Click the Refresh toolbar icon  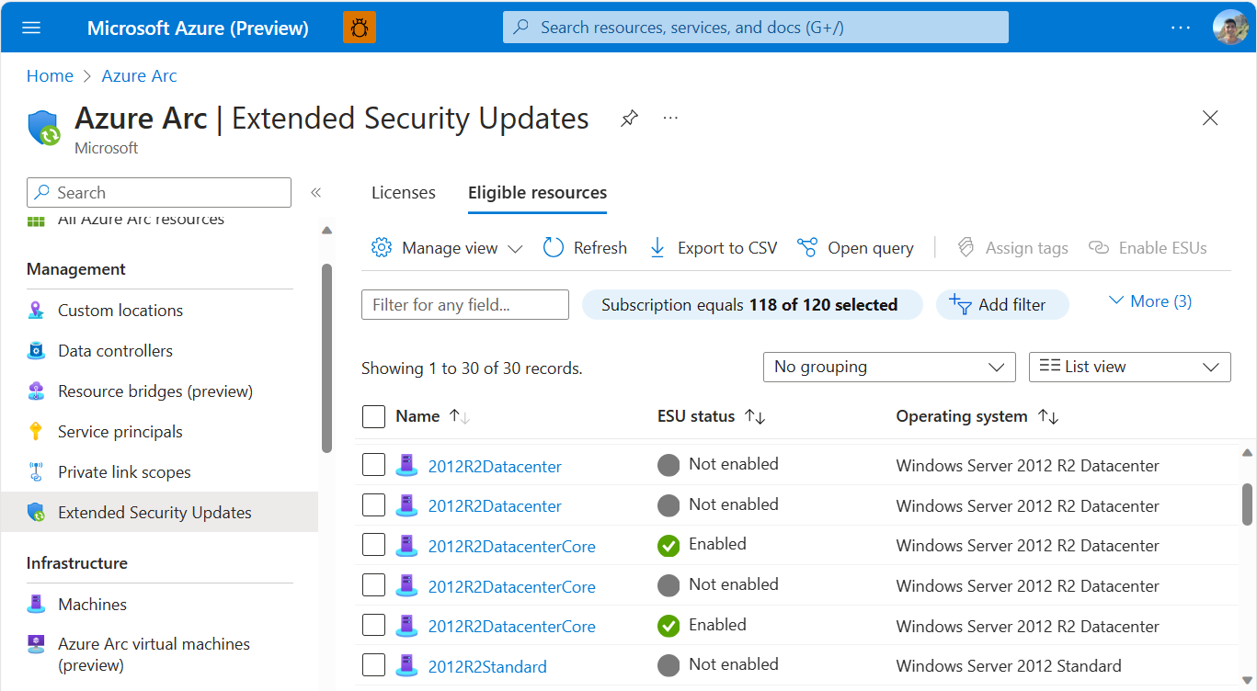pyautogui.click(x=554, y=248)
